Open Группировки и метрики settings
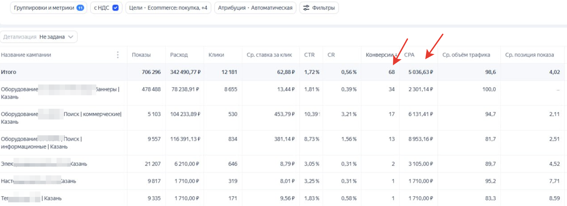567x206 pixels. 44,8
